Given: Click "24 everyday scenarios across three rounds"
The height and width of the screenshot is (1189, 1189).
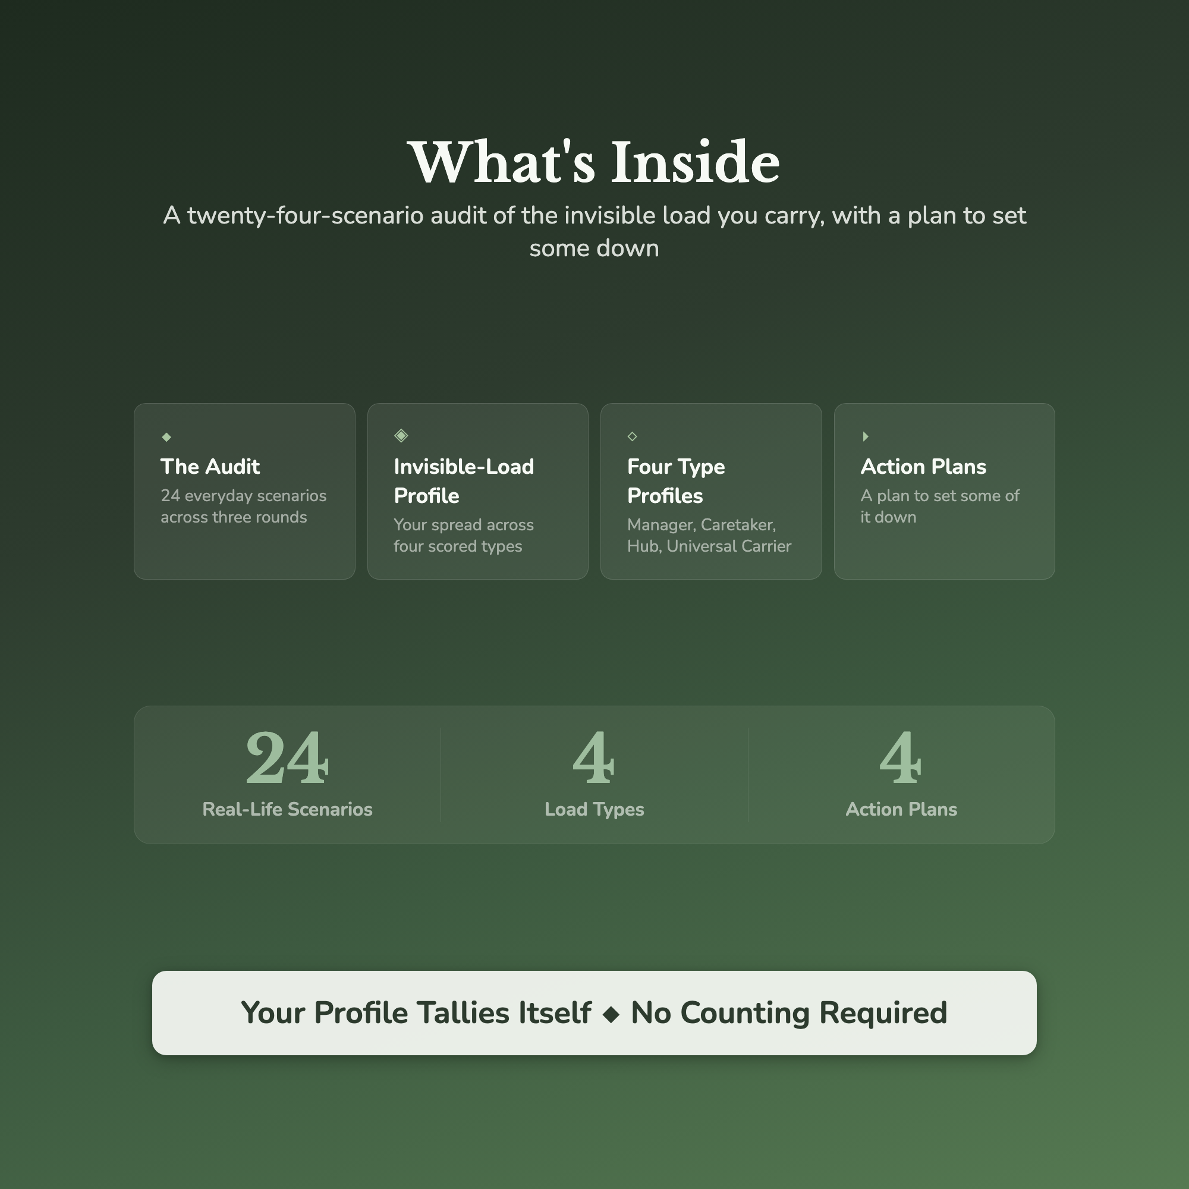Looking at the screenshot, I should (244, 507).
